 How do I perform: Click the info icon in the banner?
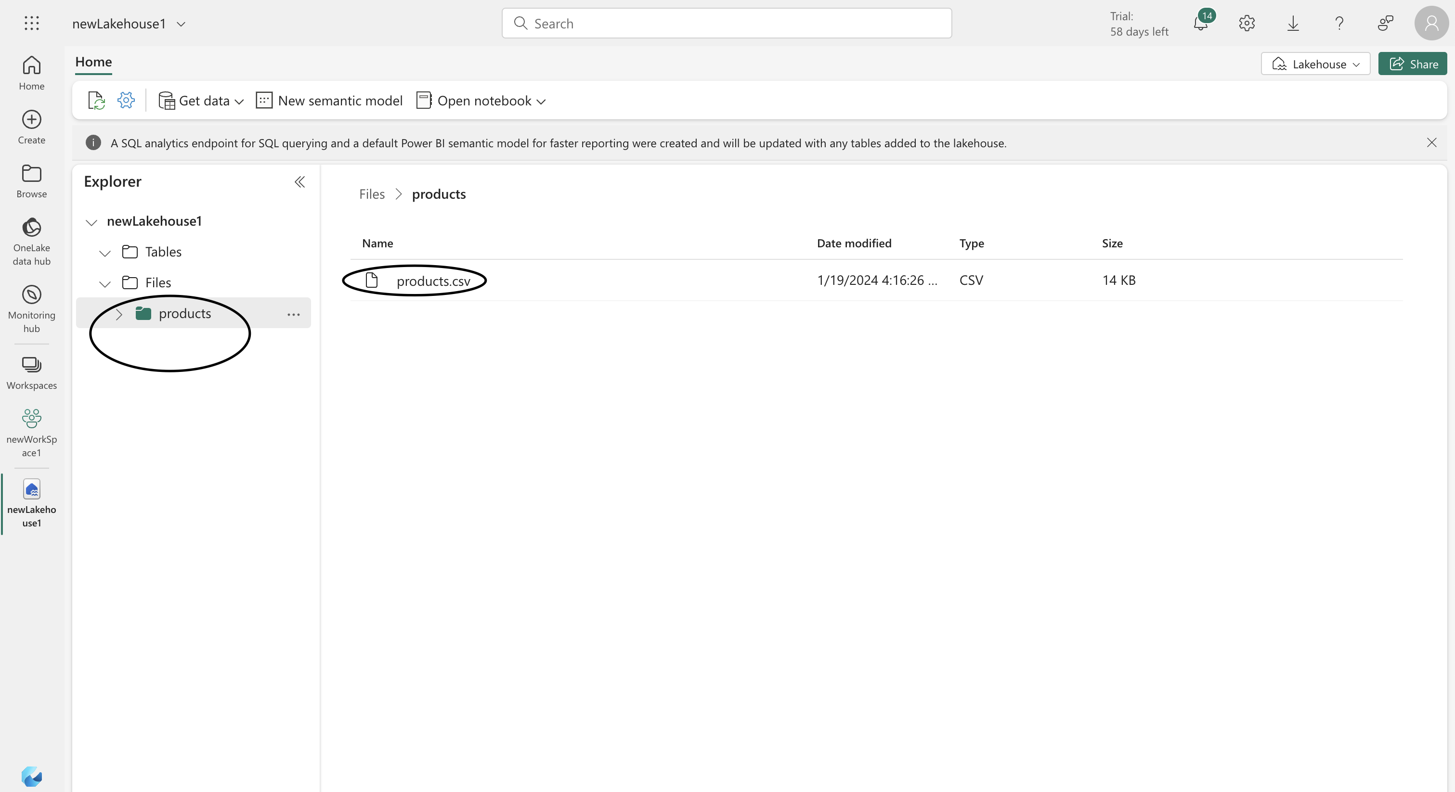[x=93, y=142]
